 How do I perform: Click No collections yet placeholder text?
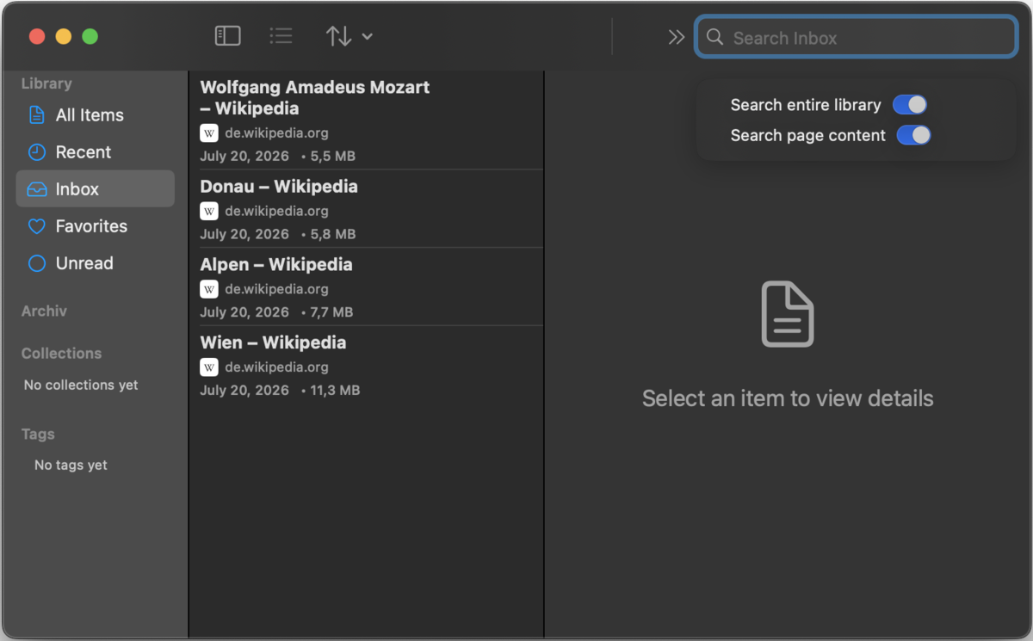(x=81, y=385)
